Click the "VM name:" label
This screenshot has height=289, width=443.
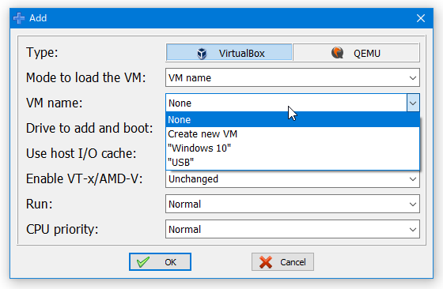coord(55,103)
